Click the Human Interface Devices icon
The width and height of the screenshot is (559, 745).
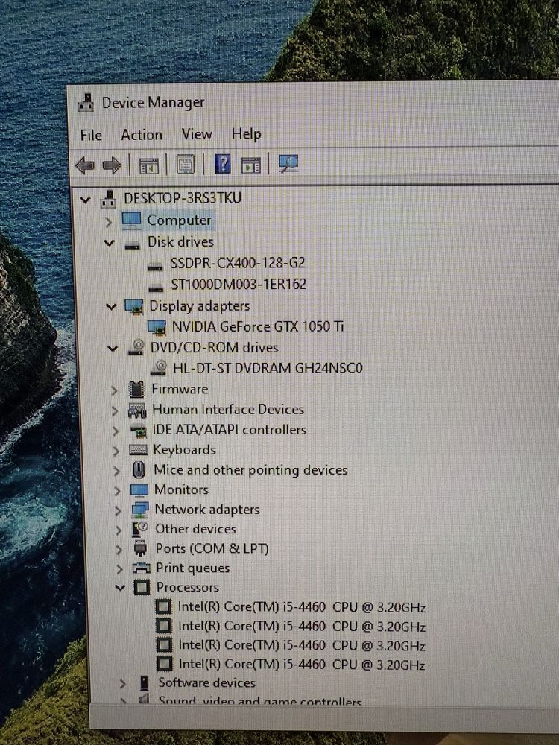click(x=137, y=410)
